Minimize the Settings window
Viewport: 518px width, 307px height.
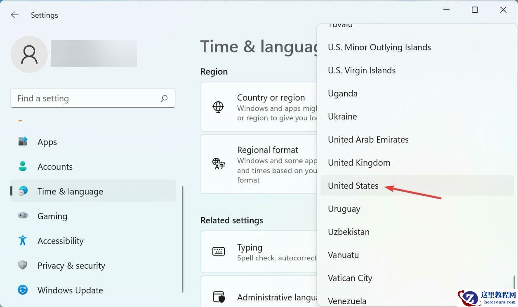click(446, 10)
